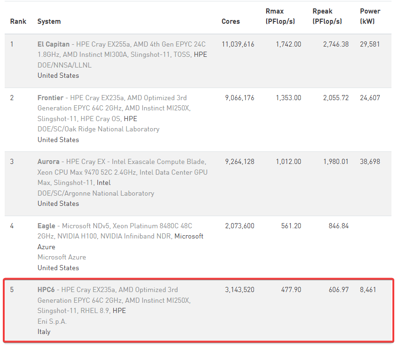Open the Frontier system link
Image resolution: width=398 pixels, height=347 pixels.
pyautogui.click(x=50, y=98)
